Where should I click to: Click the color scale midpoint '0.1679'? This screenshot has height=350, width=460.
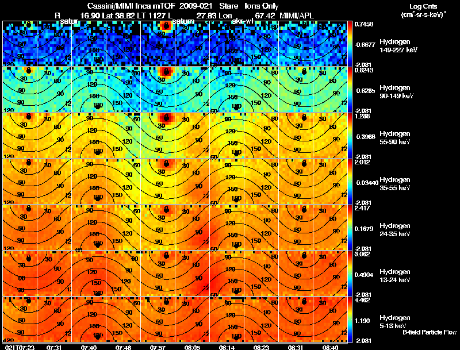[x=364, y=229]
